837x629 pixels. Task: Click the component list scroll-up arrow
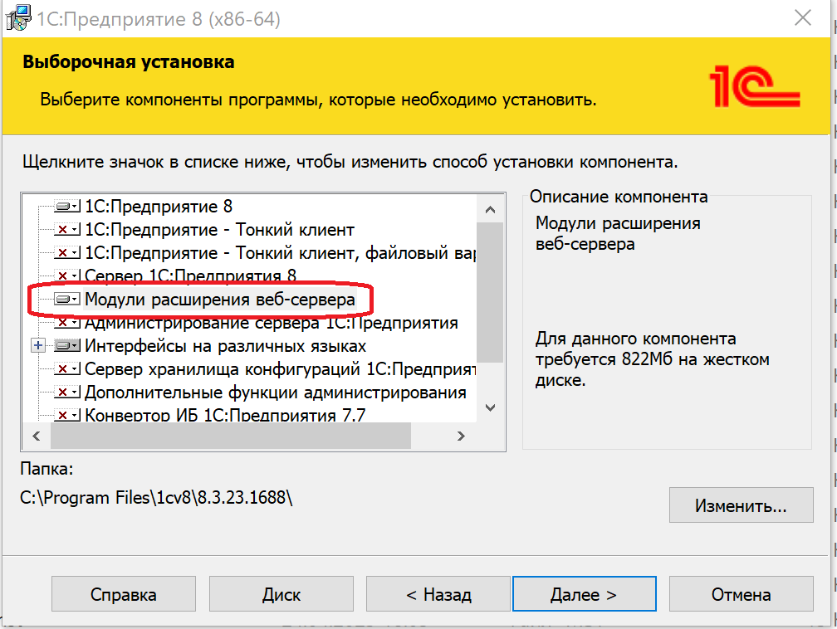[x=490, y=210]
